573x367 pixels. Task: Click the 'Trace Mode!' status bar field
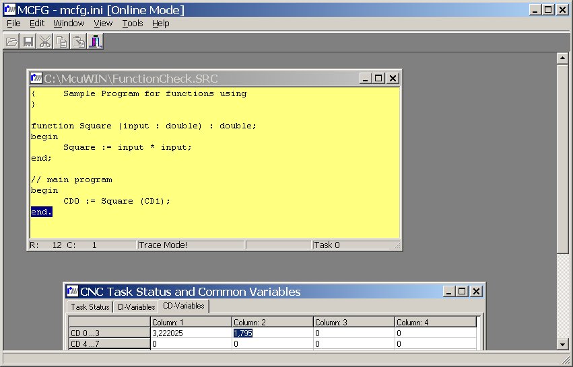coord(191,245)
